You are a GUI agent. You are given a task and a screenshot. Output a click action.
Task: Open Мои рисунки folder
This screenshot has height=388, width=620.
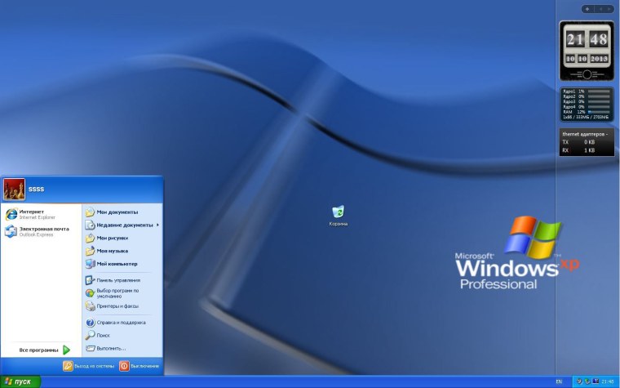pos(113,238)
